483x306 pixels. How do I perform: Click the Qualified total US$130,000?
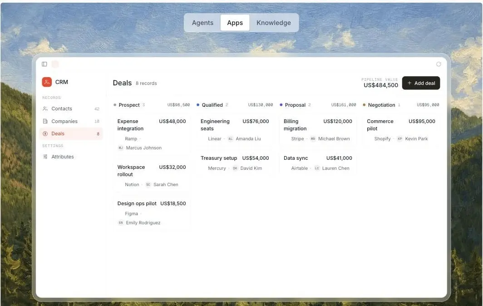coord(260,105)
